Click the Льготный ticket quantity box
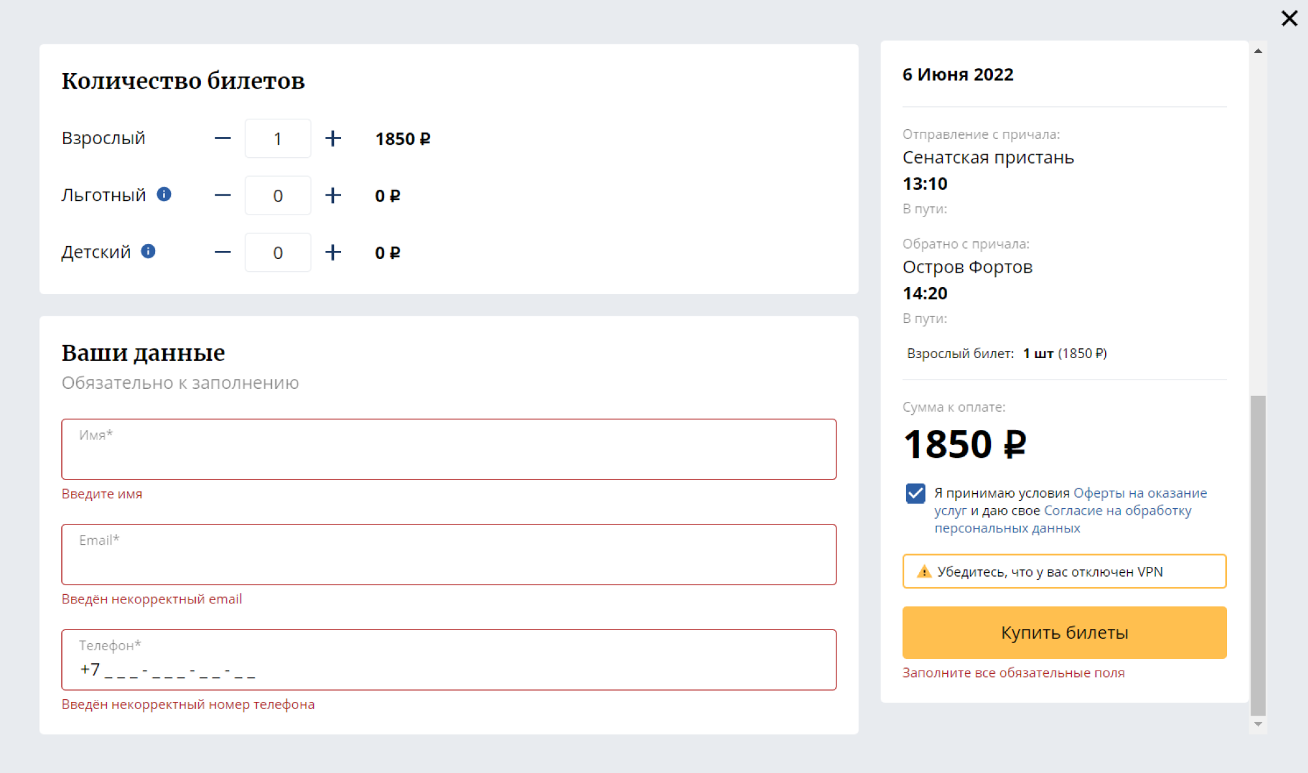This screenshot has height=773, width=1308. [x=278, y=196]
